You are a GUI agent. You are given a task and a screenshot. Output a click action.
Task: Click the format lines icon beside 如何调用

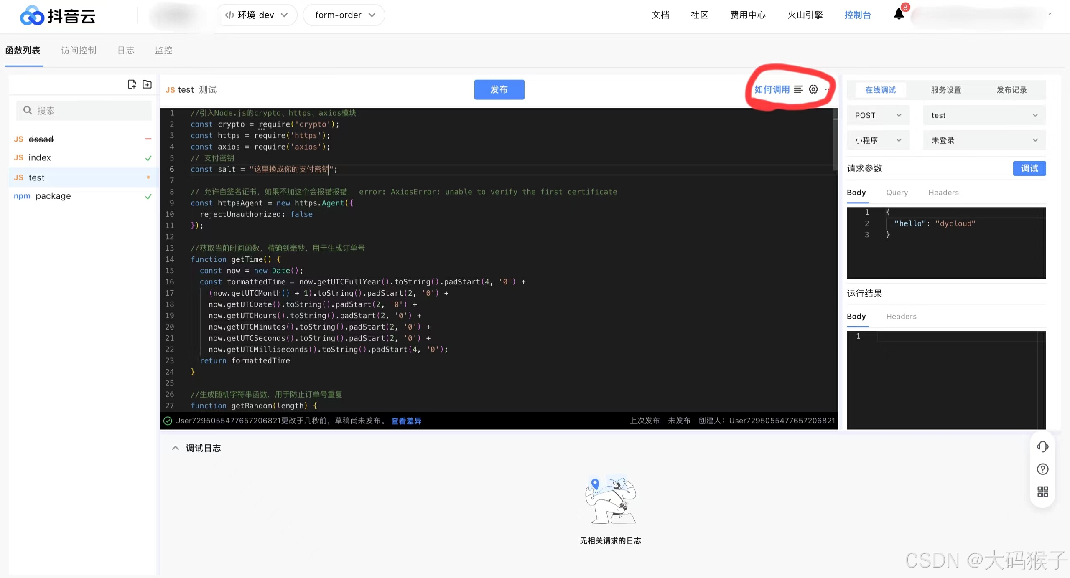[798, 89]
